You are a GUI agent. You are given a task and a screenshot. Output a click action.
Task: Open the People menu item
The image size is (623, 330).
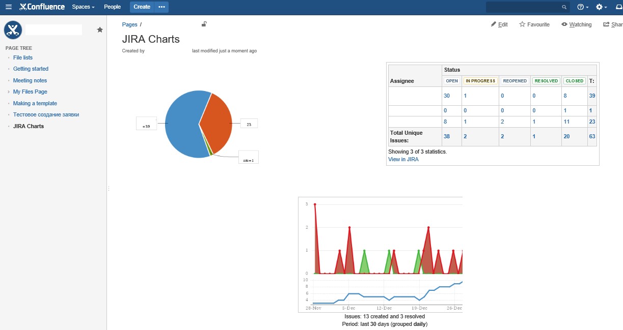[112, 7]
